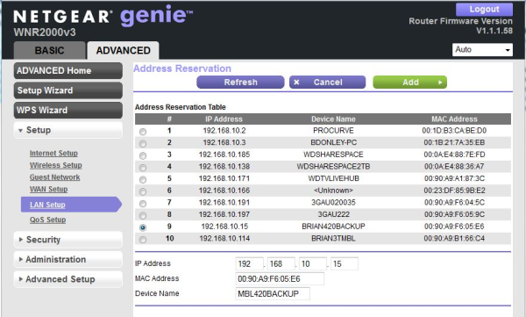Select radio button for BRIAN420BACKUP row

click(x=143, y=227)
